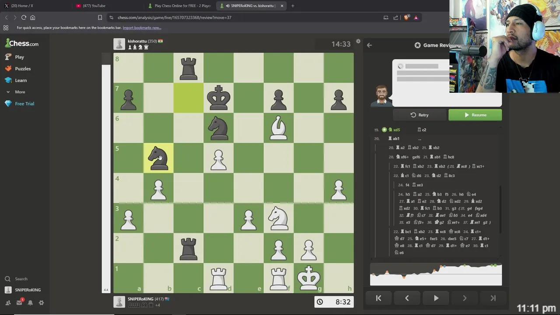Click Brave rewards triangle icon

(416, 17)
